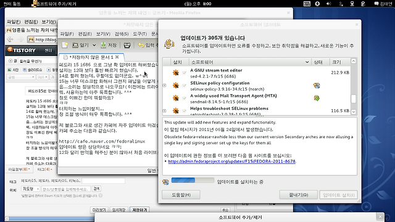Click the TISTORY logo in Firefox
Viewport: 395px width, 222px height.
pos(22,50)
